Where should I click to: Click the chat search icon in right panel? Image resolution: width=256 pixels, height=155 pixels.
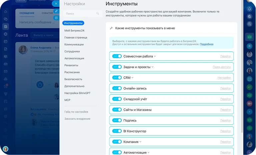coord(249,24)
